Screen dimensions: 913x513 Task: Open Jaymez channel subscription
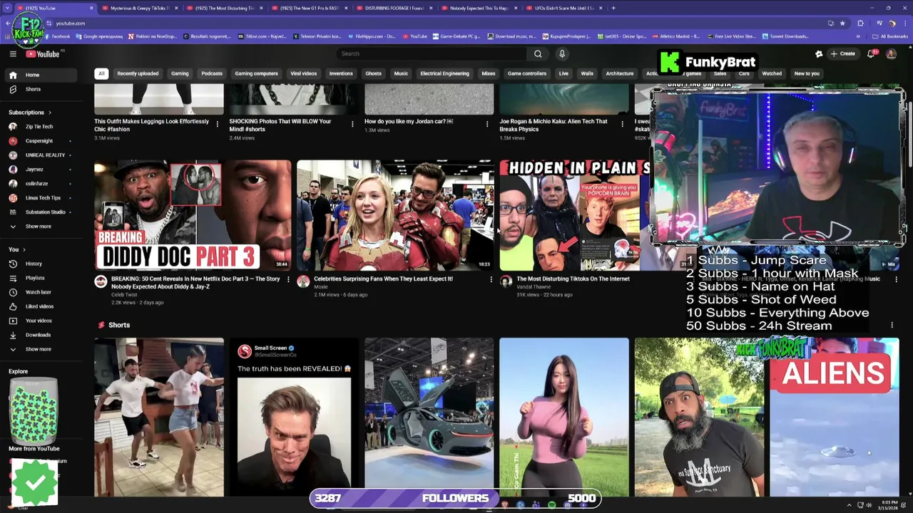click(x=34, y=170)
